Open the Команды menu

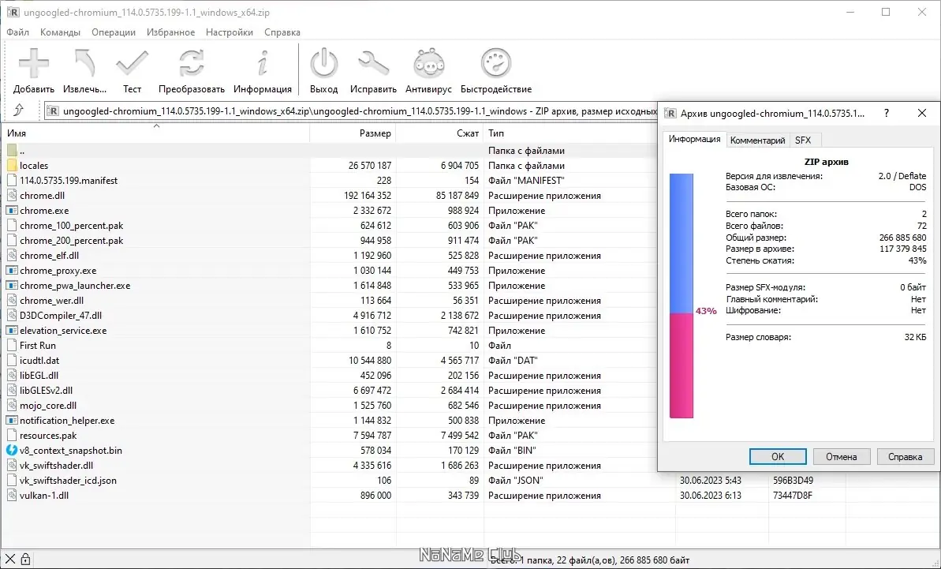pyautogui.click(x=60, y=32)
